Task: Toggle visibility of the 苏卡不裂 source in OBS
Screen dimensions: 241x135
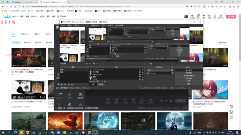Action: point(140,72)
